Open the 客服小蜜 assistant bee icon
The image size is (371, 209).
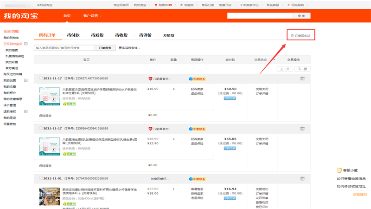click(339, 170)
